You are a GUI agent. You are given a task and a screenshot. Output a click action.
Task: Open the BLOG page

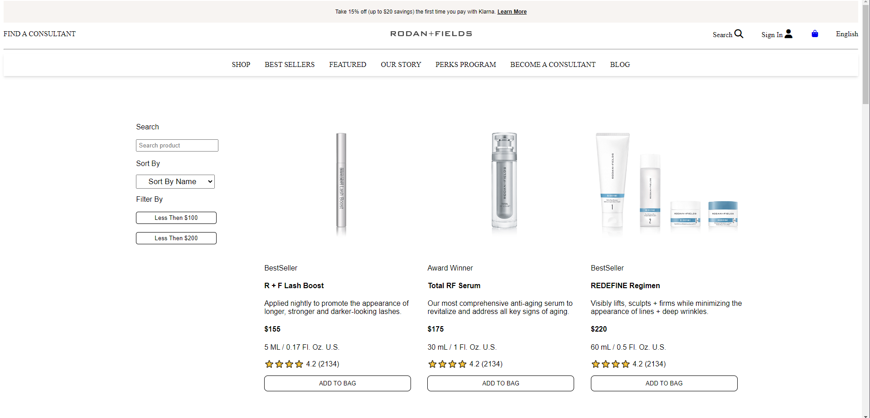pyautogui.click(x=619, y=64)
